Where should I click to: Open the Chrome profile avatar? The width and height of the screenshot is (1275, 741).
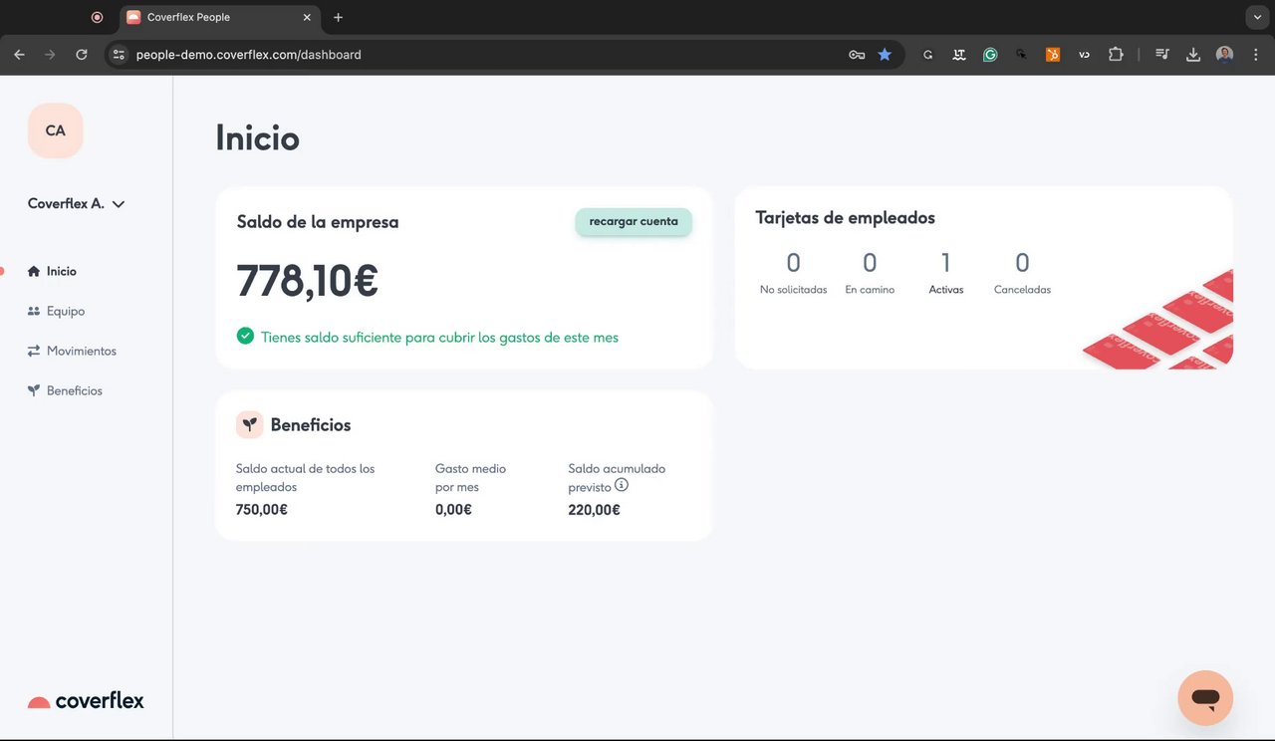coord(1225,55)
